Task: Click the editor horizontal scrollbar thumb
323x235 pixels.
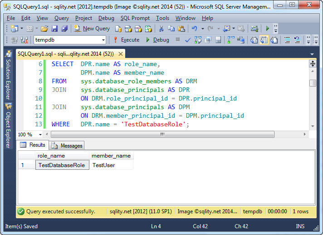Action: 162,134
